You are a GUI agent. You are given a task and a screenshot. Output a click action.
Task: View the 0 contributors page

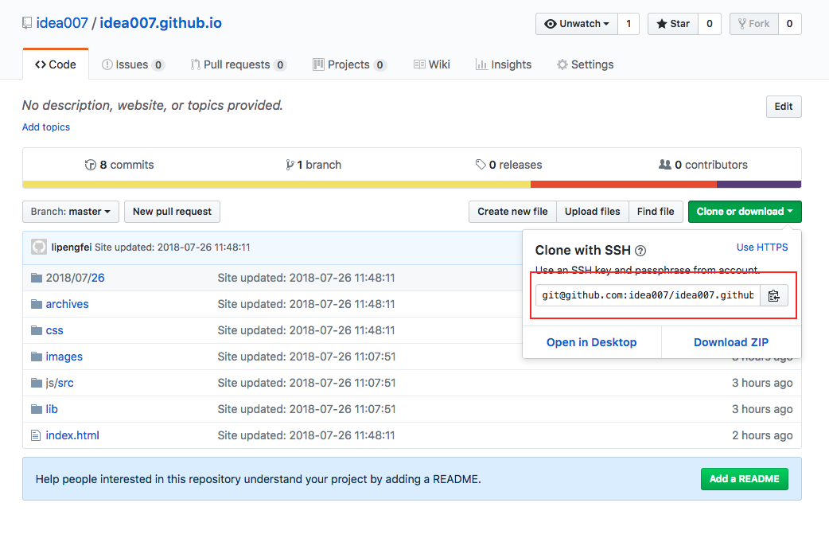click(703, 165)
